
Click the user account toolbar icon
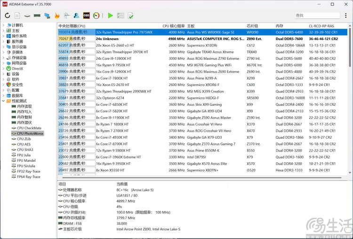coord(77,16)
